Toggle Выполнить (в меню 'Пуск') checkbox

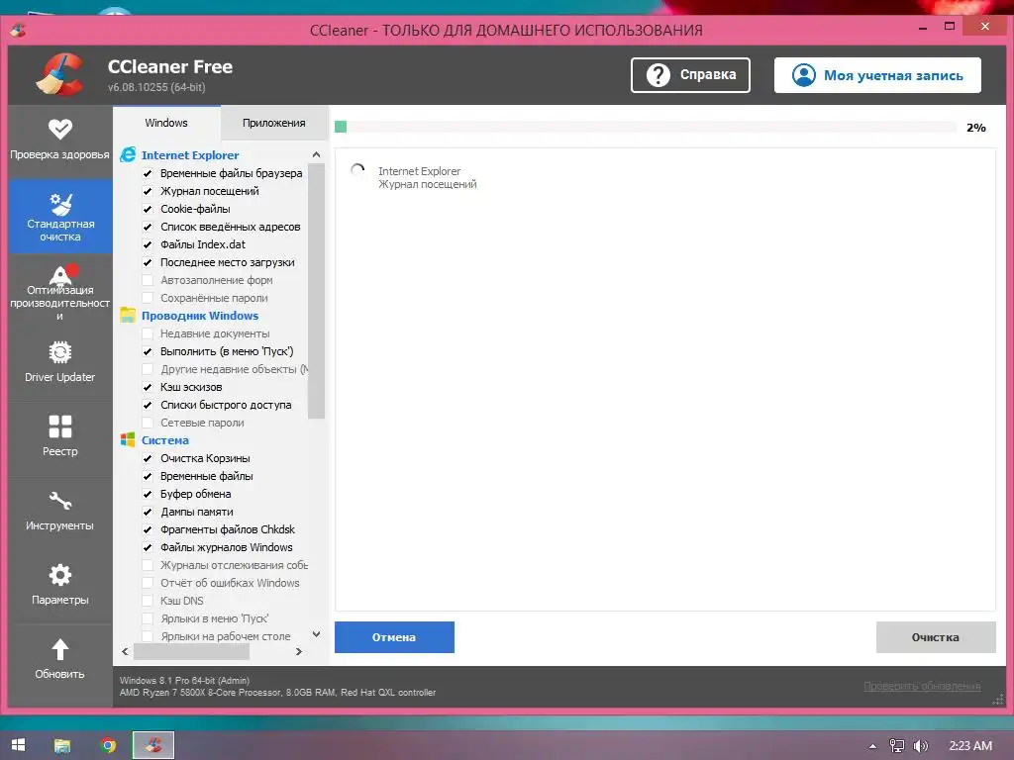tap(148, 351)
